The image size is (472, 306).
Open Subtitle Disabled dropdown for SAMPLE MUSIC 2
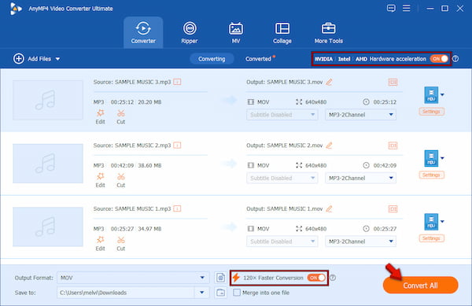coord(282,178)
